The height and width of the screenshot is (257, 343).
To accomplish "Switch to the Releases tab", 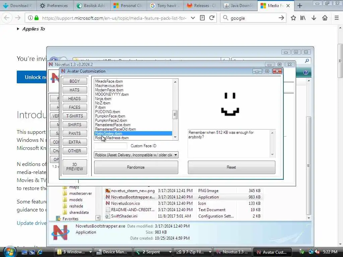I will [201, 6].
